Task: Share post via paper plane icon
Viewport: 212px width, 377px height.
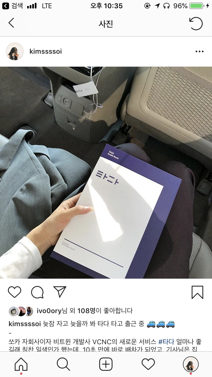Action: (x=60, y=292)
